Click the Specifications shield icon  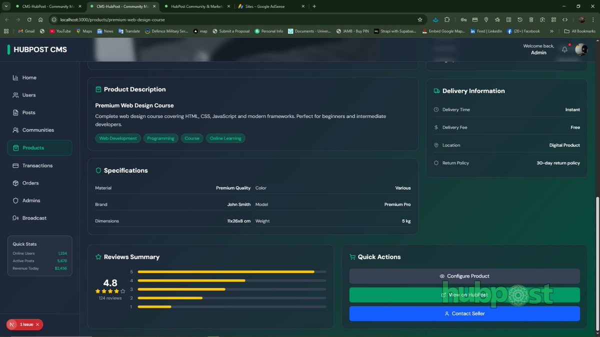[98, 170]
